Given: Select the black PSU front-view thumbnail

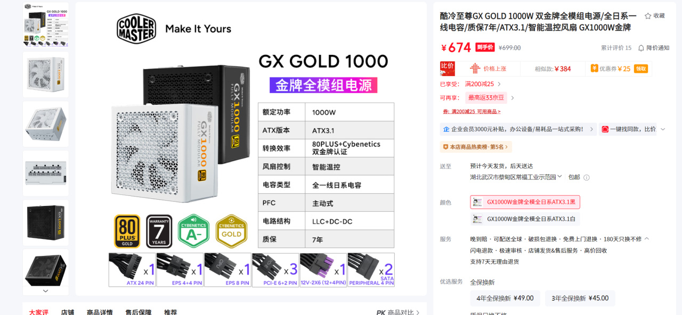Looking at the screenshot, I should point(45,222).
